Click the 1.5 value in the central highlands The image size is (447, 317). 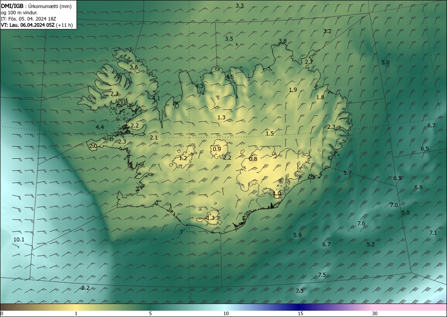[x=270, y=133]
